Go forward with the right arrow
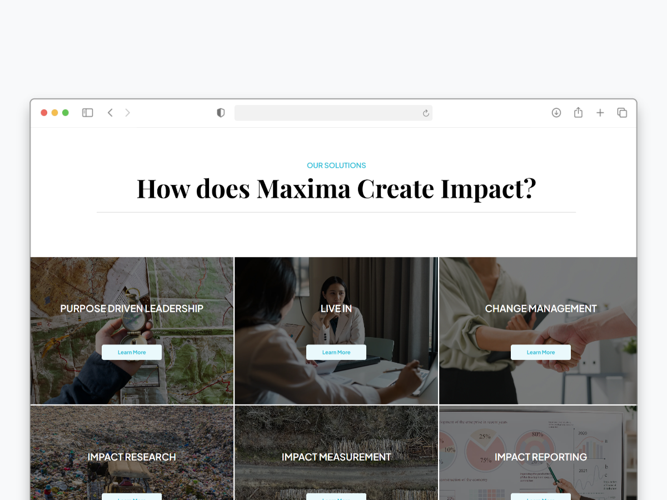The width and height of the screenshot is (667, 500). (x=127, y=113)
